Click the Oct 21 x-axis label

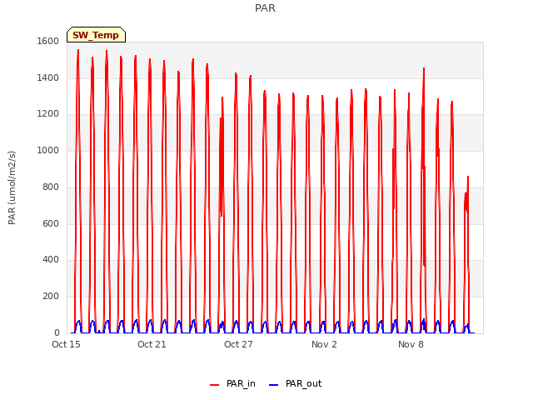click(x=152, y=344)
